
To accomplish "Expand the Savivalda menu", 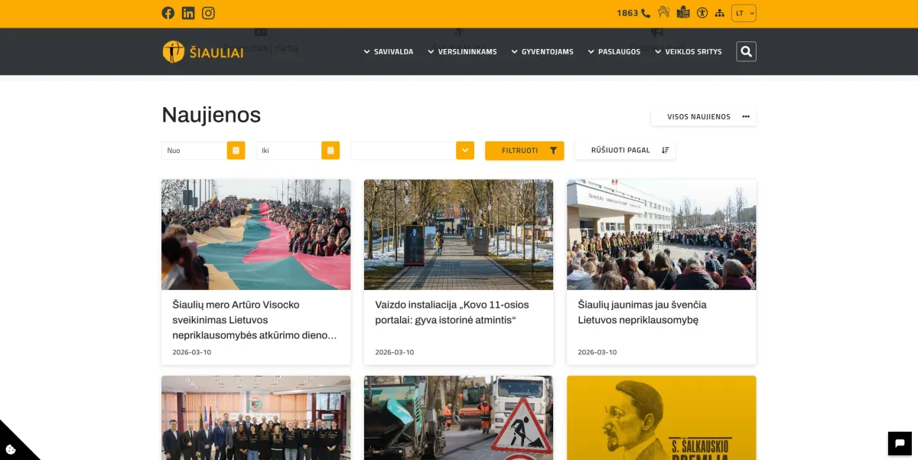I will pos(389,52).
